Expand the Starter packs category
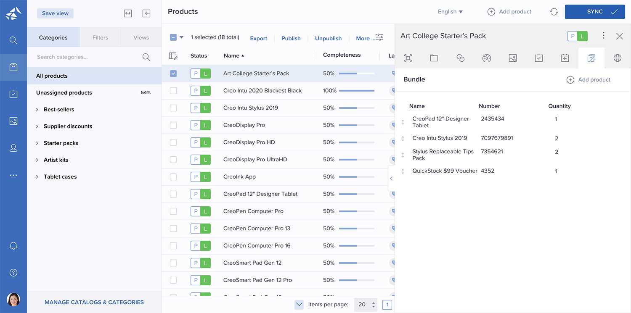This screenshot has width=631, height=313. [x=37, y=143]
